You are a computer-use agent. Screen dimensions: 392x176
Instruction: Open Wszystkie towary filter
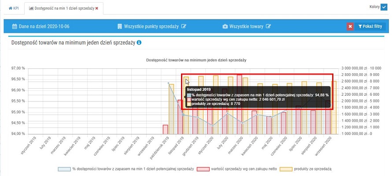coord(247,26)
